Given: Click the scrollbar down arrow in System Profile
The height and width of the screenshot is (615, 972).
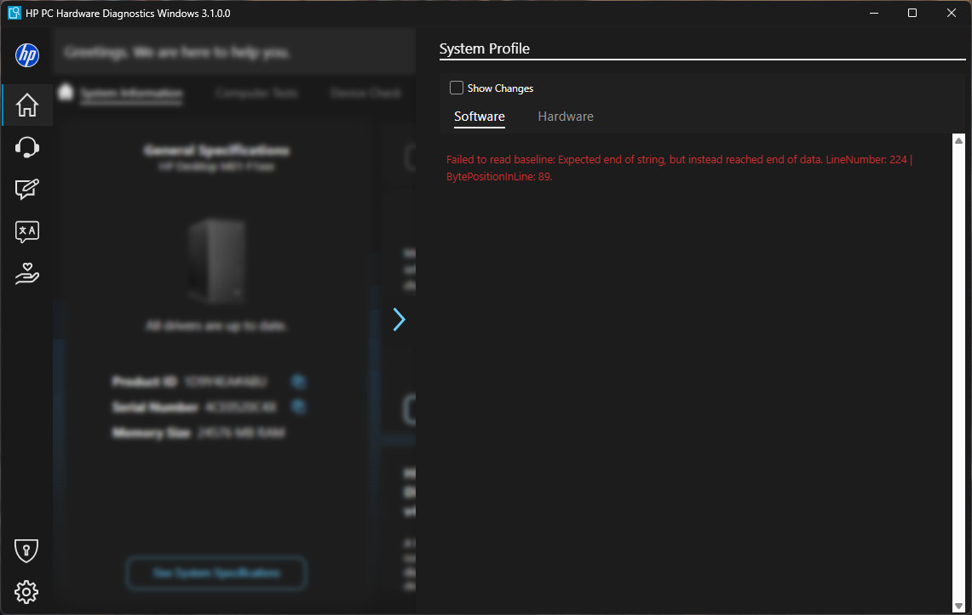Looking at the screenshot, I should 958,606.
